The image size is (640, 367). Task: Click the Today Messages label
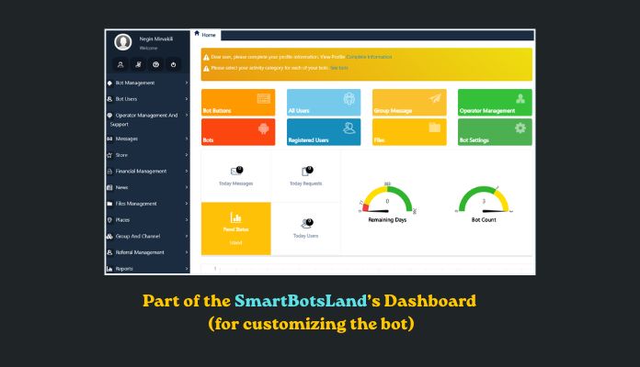(x=236, y=183)
